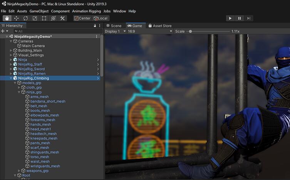Image resolution: width=290 pixels, height=180 pixels.
Task: Select bandana_short_mesh object
Action: click(x=48, y=101)
